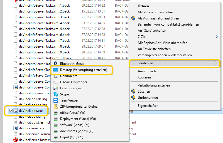Click the date 09.02.2017 14:22
The image size is (223, 143).
(93, 6)
